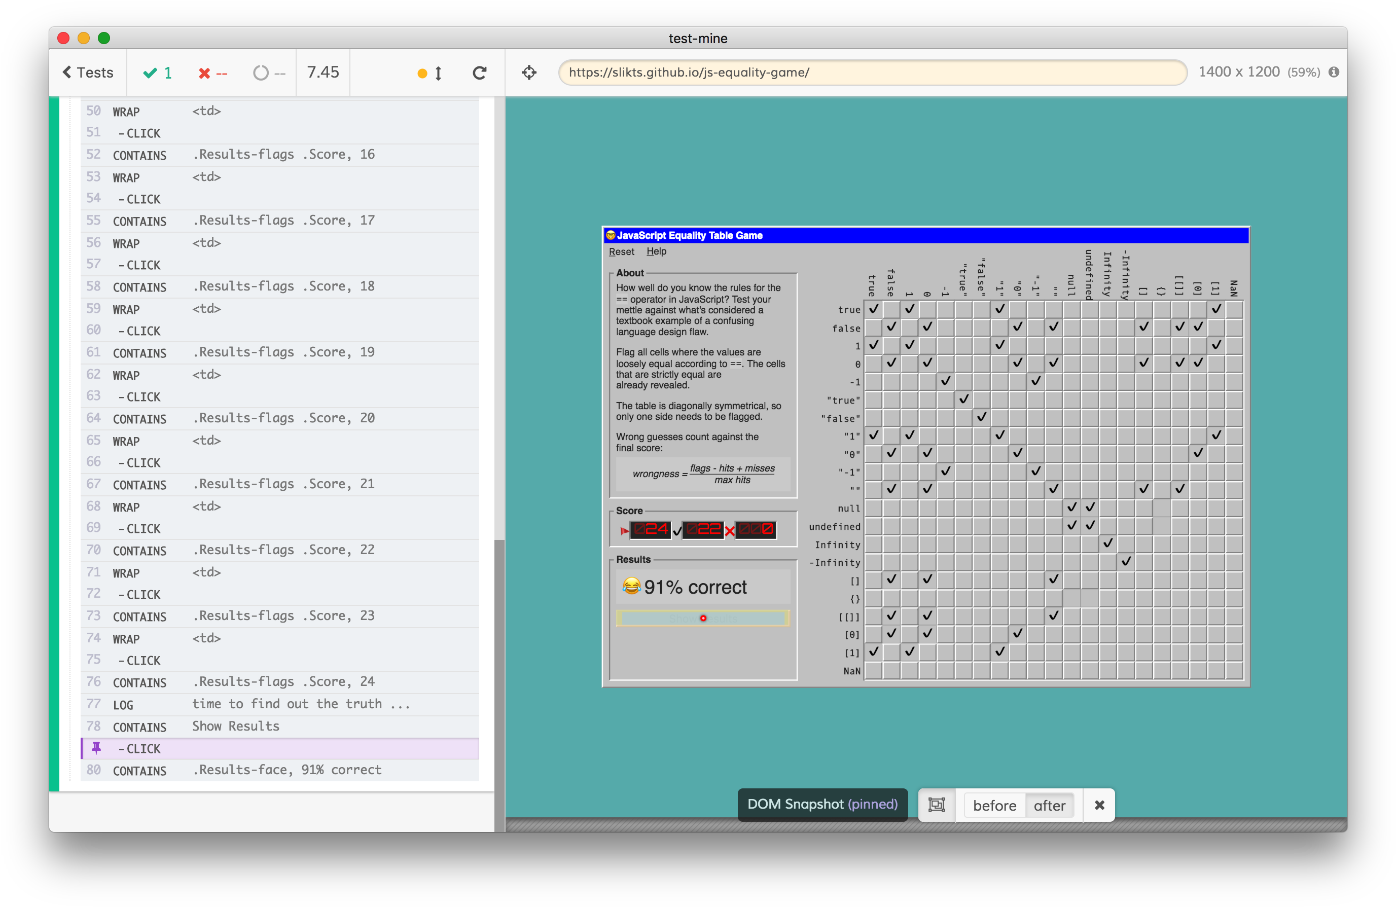Unpin the snapshot with pin icon
The image size is (1396, 907).
tap(96, 747)
